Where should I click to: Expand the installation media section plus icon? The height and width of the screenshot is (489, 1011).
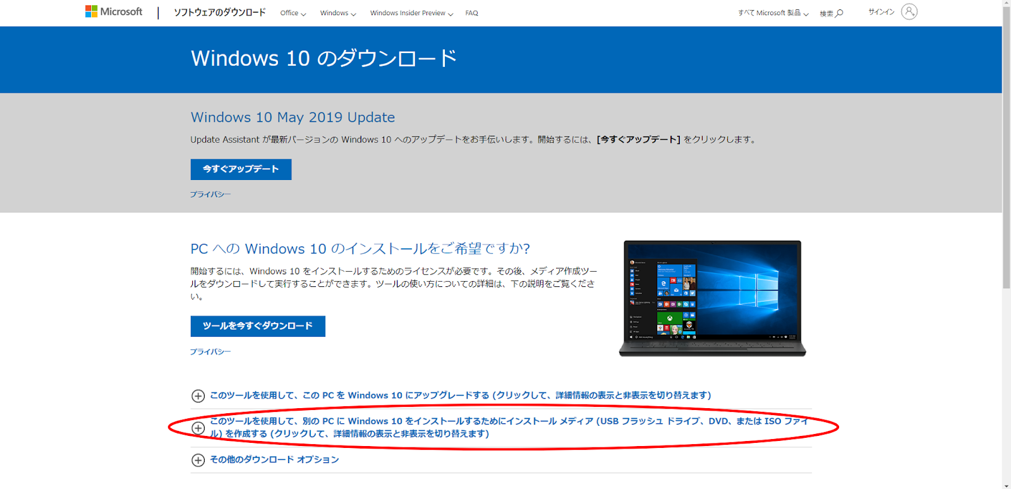[198, 428]
